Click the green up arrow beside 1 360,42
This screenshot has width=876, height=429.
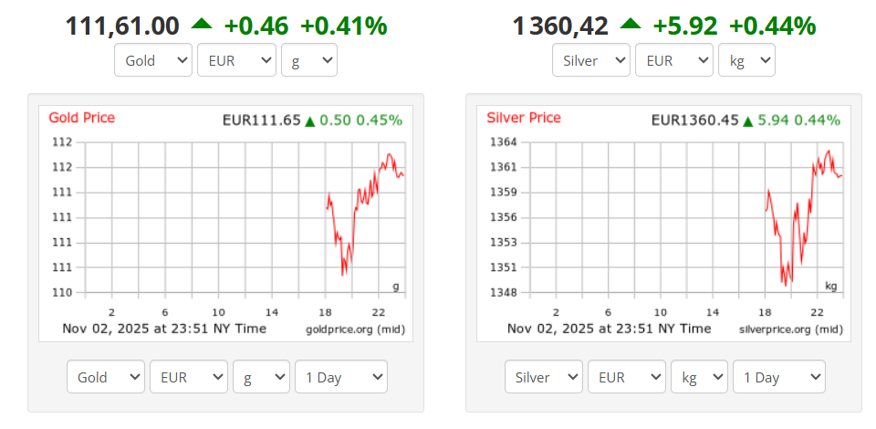pyautogui.click(x=630, y=25)
